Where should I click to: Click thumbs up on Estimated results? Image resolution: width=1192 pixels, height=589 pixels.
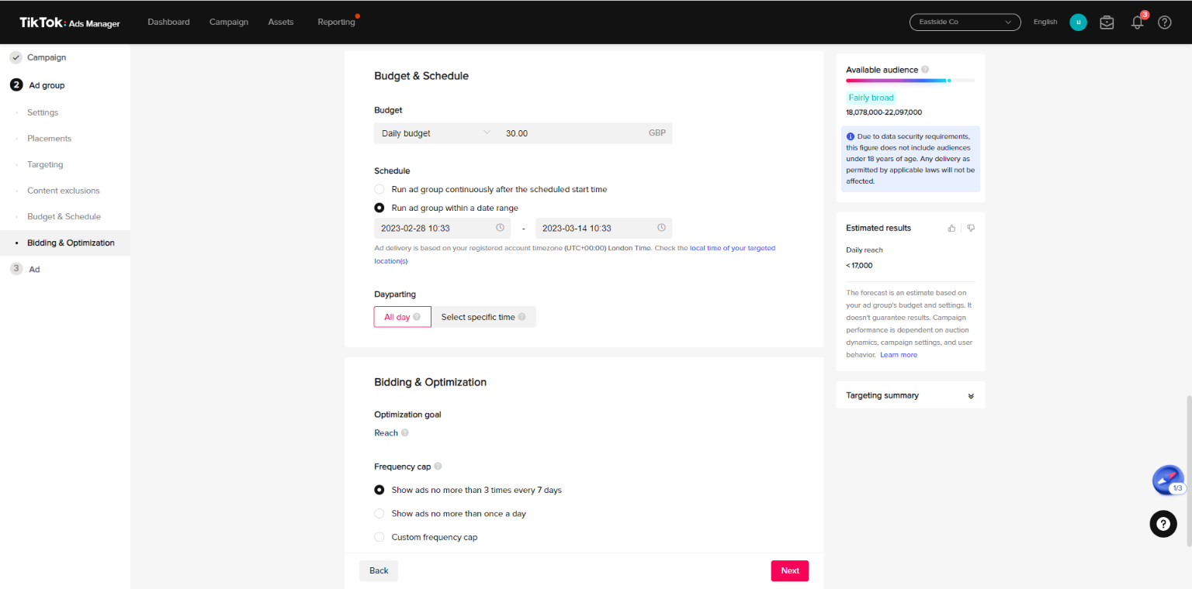[x=951, y=228]
